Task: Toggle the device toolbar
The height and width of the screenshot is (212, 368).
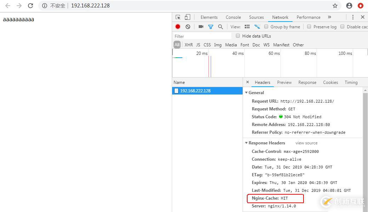Action: click(x=187, y=17)
